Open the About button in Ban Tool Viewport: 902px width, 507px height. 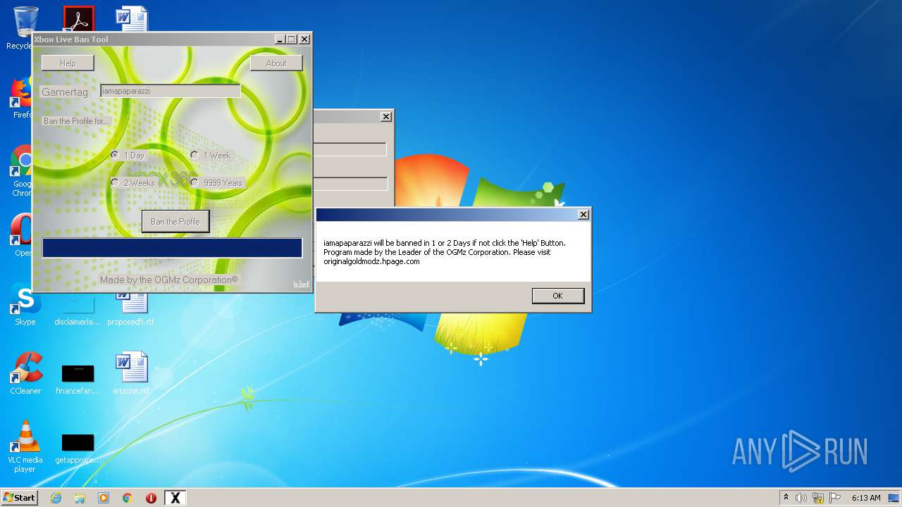pyautogui.click(x=276, y=63)
